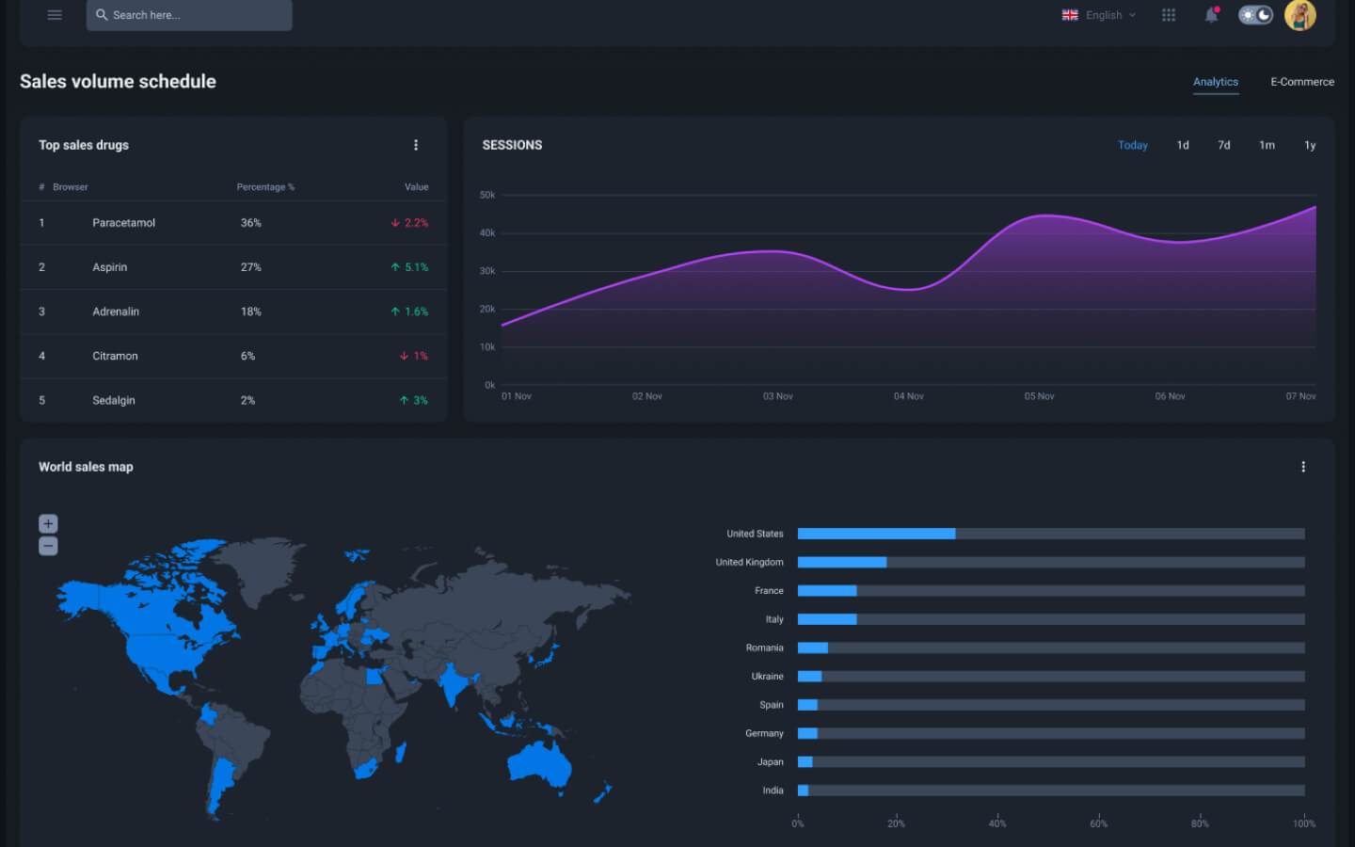The height and width of the screenshot is (847, 1355).
Task: Click the search magnifier icon
Action: (102, 15)
